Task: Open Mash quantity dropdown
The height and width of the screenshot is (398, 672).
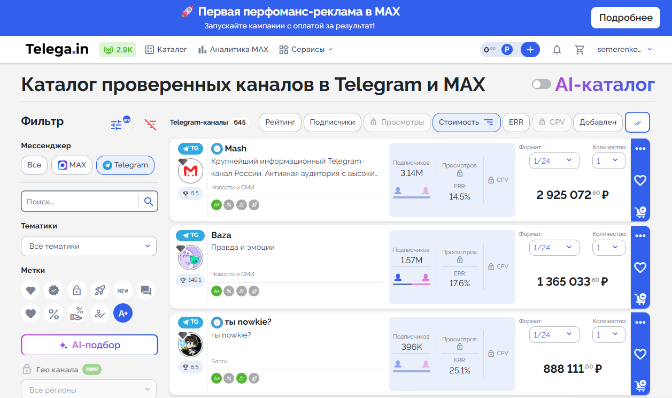Action: pos(609,160)
